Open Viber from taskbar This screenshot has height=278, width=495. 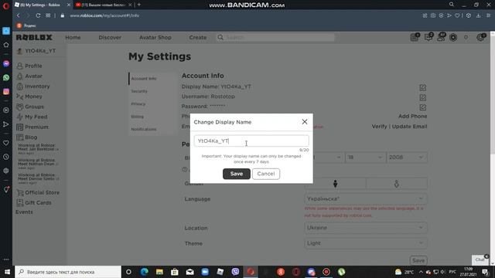pyautogui.click(x=235, y=272)
